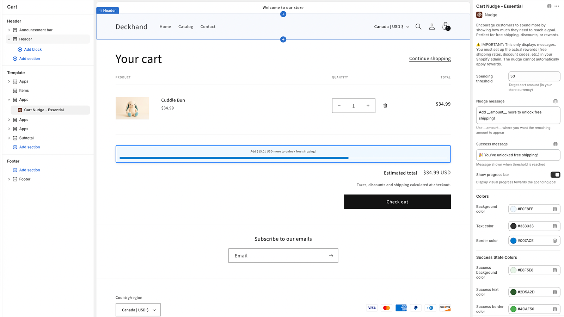This screenshot has width=564, height=317.
Task: Expand the Announcement bar section chevron
Action: 9,30
